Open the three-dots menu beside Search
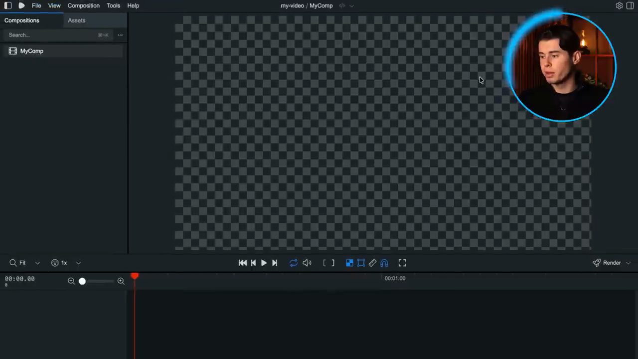 click(120, 35)
